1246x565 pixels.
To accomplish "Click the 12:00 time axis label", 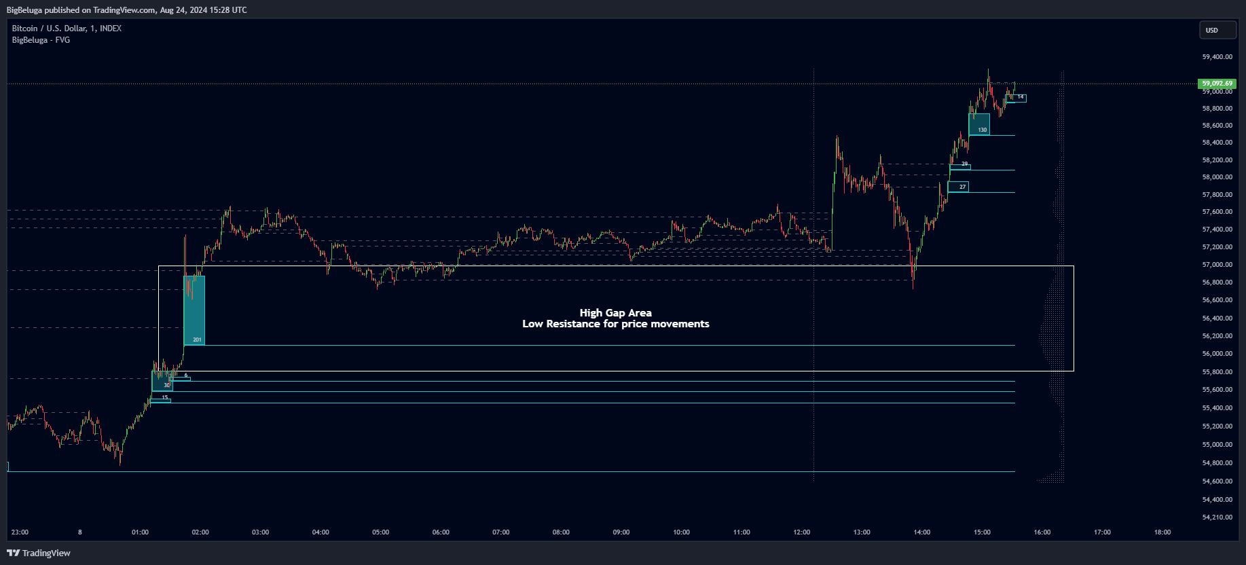I will tap(801, 532).
